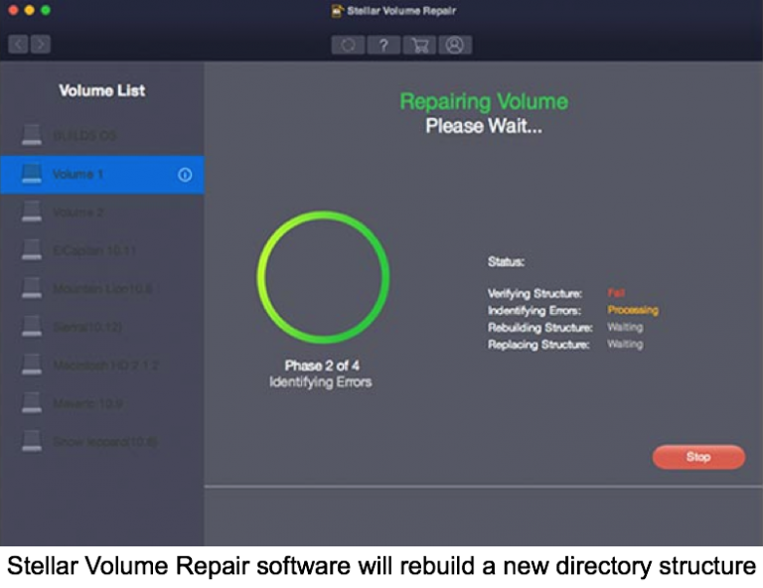Select the Mountain Lion10.8 volume
The height and width of the screenshot is (588, 763).
102,289
